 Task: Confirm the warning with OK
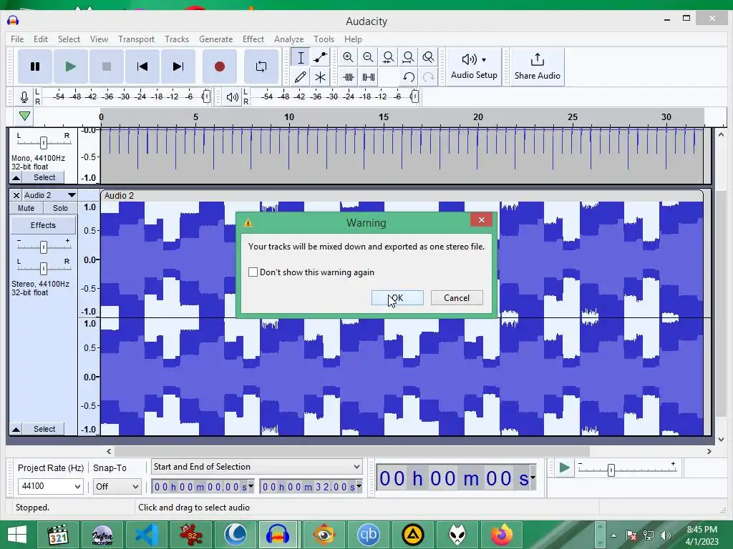(x=397, y=298)
